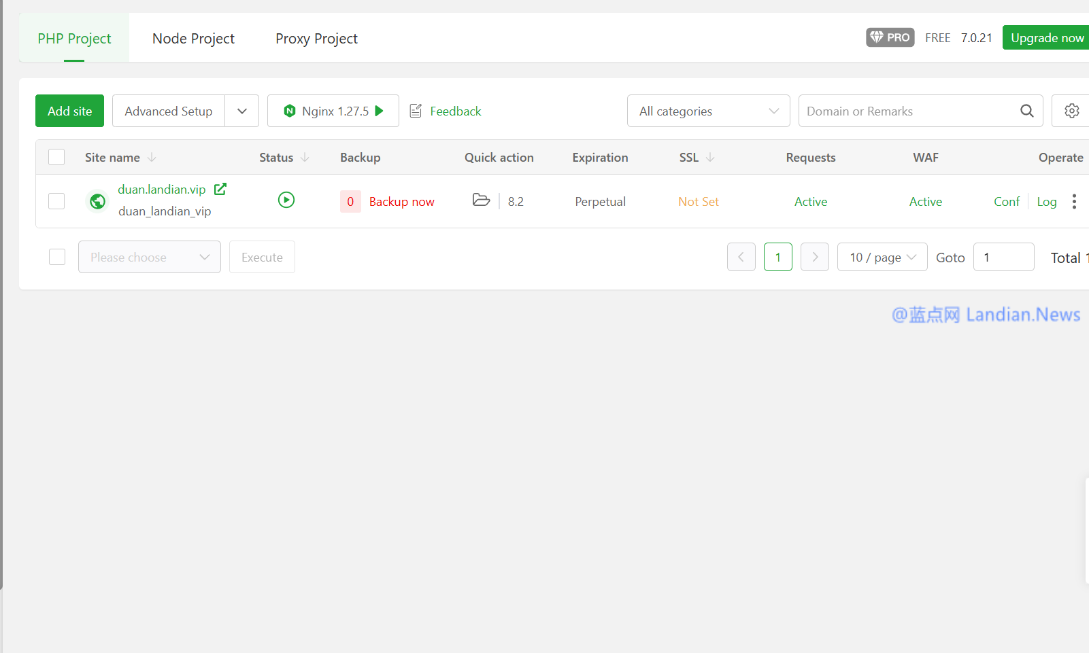Switch to the Node Project tab
The height and width of the screenshot is (653, 1089).
[x=193, y=39]
